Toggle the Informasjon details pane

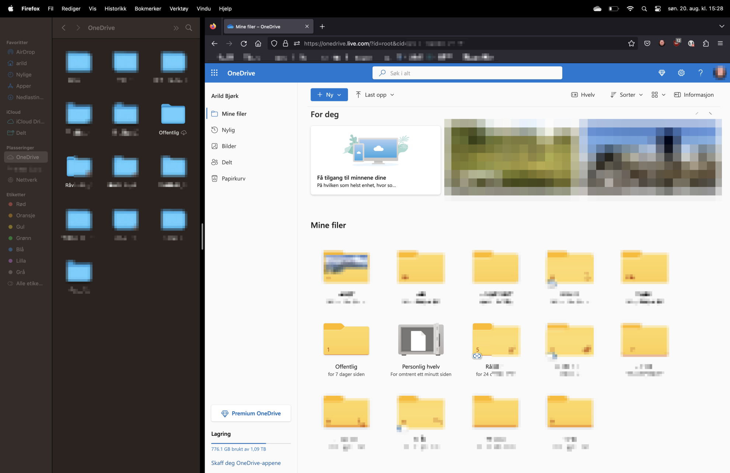point(694,95)
